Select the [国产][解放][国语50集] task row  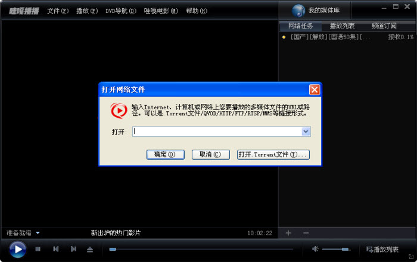coord(347,37)
